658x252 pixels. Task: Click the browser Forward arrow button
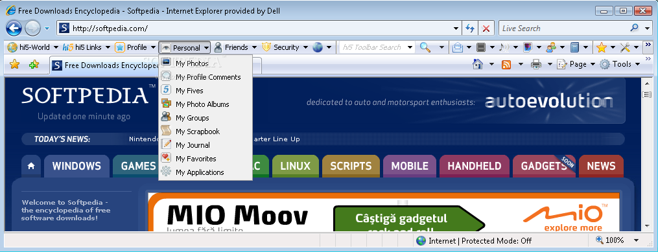[32, 28]
